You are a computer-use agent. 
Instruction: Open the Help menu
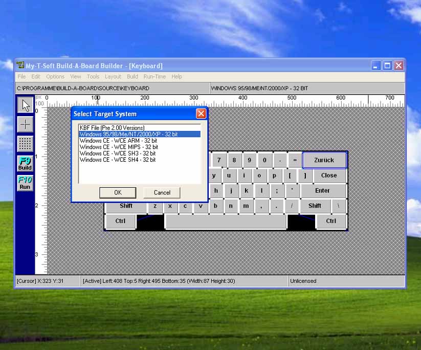click(x=176, y=77)
